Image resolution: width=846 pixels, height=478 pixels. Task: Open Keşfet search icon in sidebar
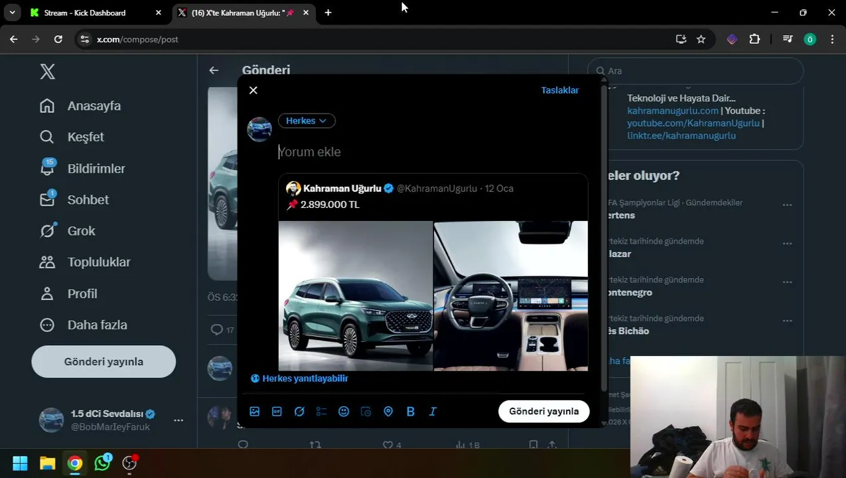point(47,137)
